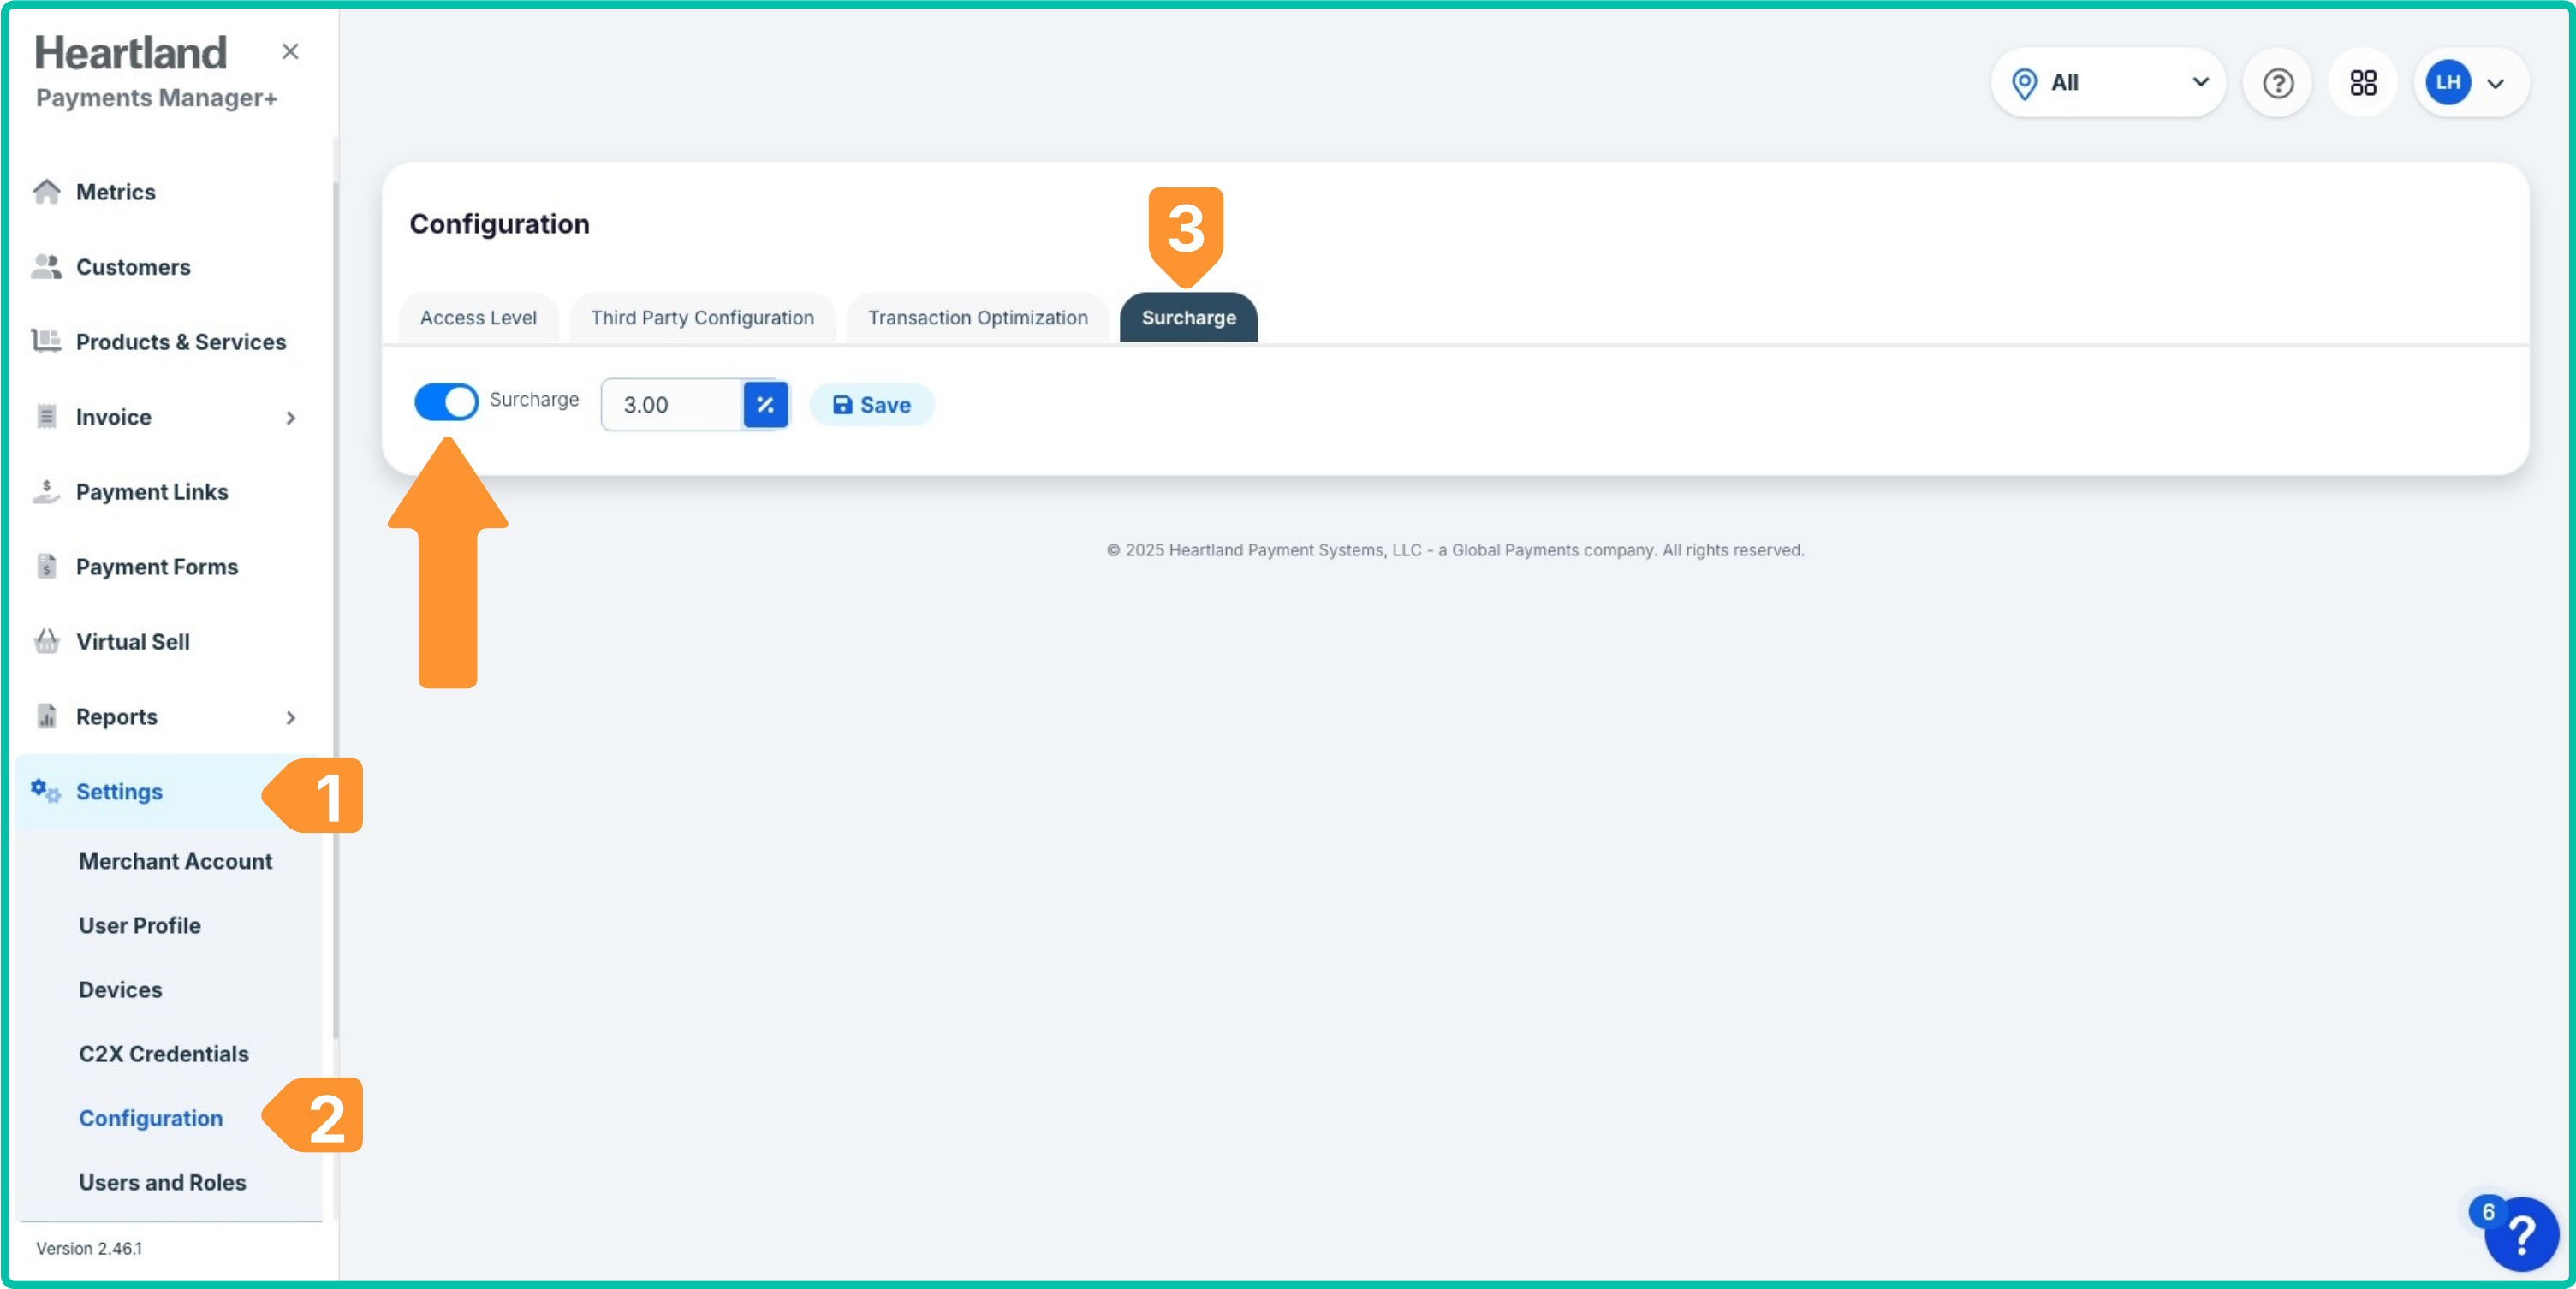Screen dimensions: 2576x1289
Task: Click the surcharge percentage input field
Action: point(672,404)
